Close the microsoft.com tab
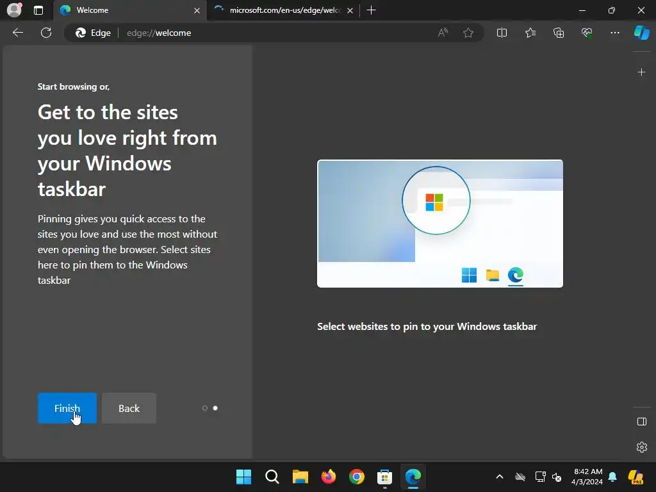656x492 pixels. [x=350, y=10]
